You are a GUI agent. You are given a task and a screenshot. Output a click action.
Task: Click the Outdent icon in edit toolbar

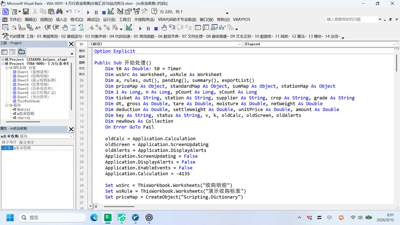coord(55,27)
